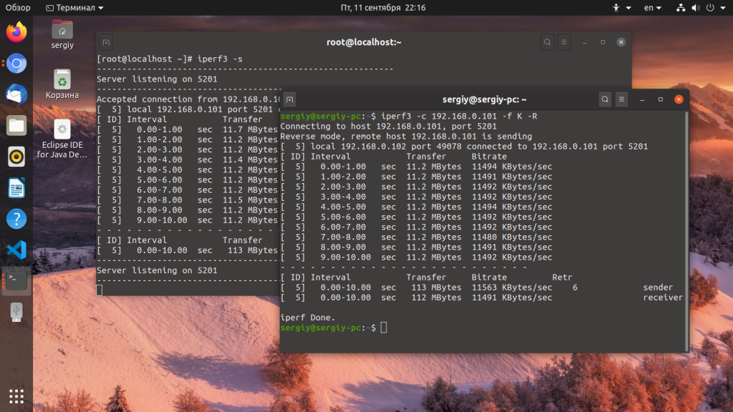This screenshot has width=733, height=412.
Task: Open Thunderbird mail in the dock
Action: pyautogui.click(x=16, y=94)
